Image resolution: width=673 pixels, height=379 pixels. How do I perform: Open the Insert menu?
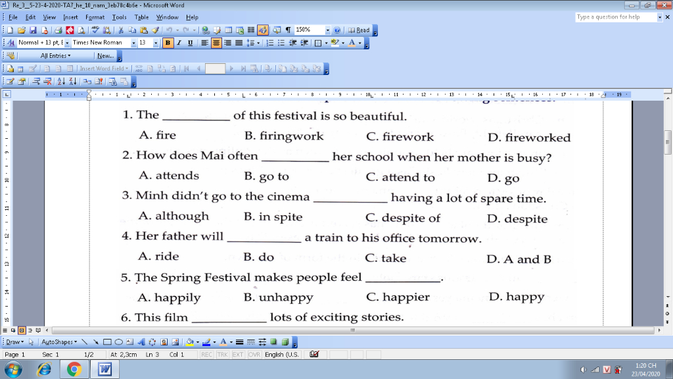(x=70, y=17)
